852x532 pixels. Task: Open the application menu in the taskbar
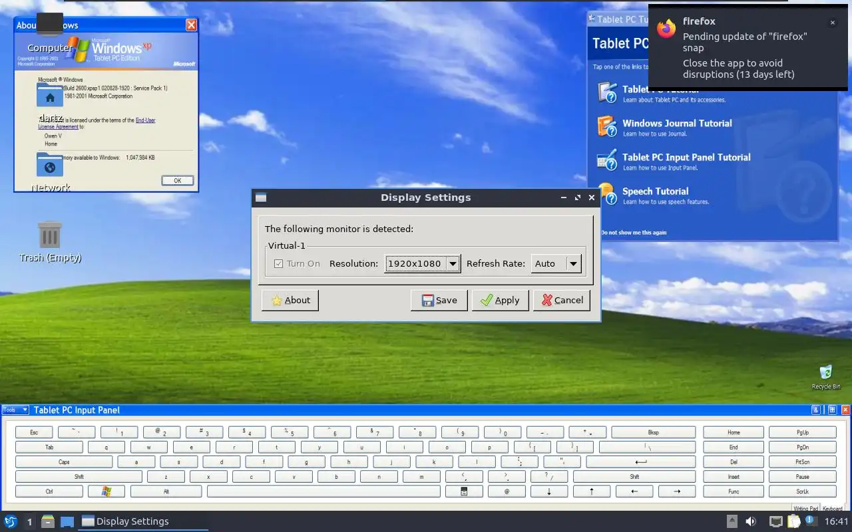pos(11,521)
